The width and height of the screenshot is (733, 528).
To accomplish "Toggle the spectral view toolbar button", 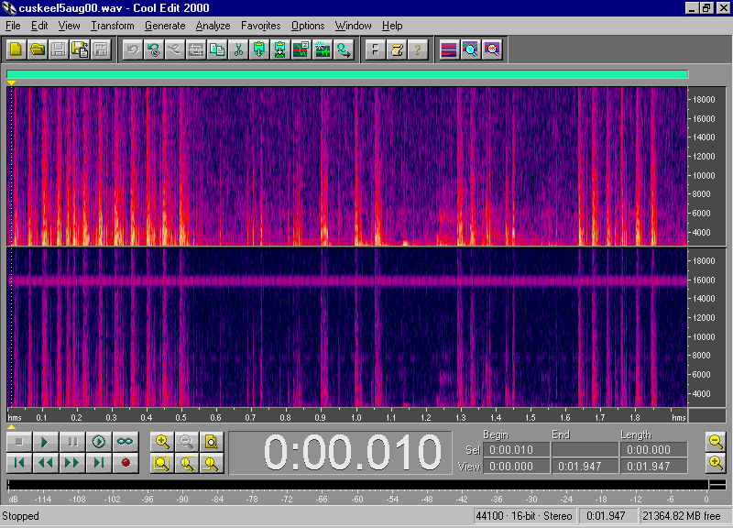I will pos(449,49).
